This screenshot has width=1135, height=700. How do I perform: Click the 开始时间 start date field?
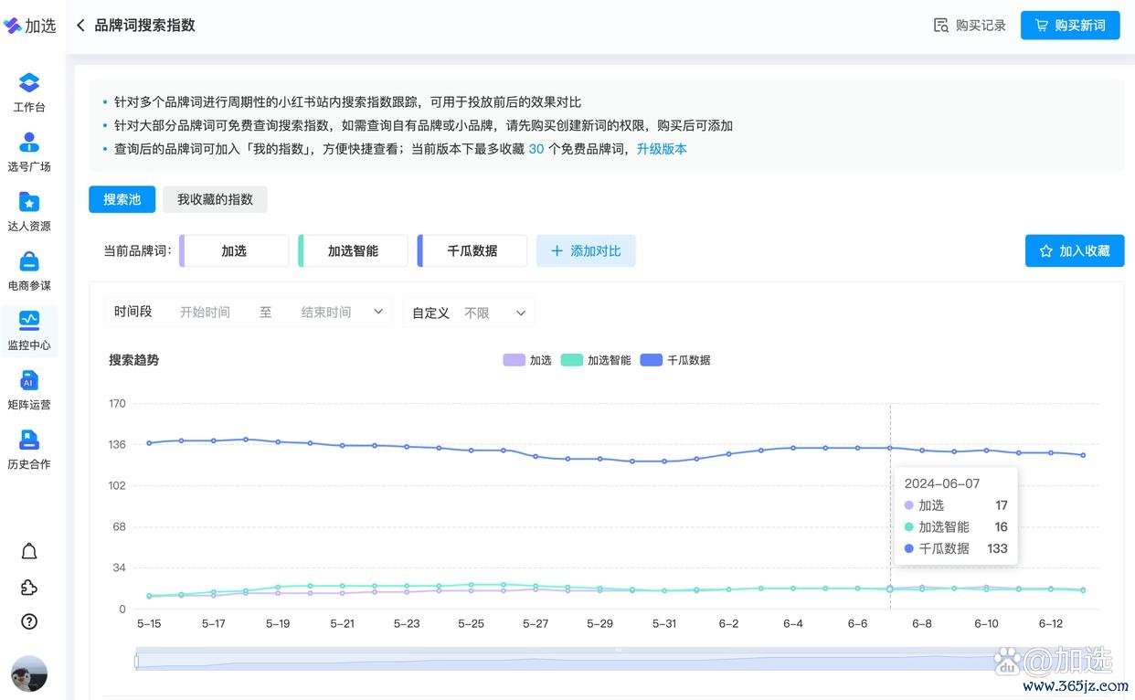click(205, 313)
